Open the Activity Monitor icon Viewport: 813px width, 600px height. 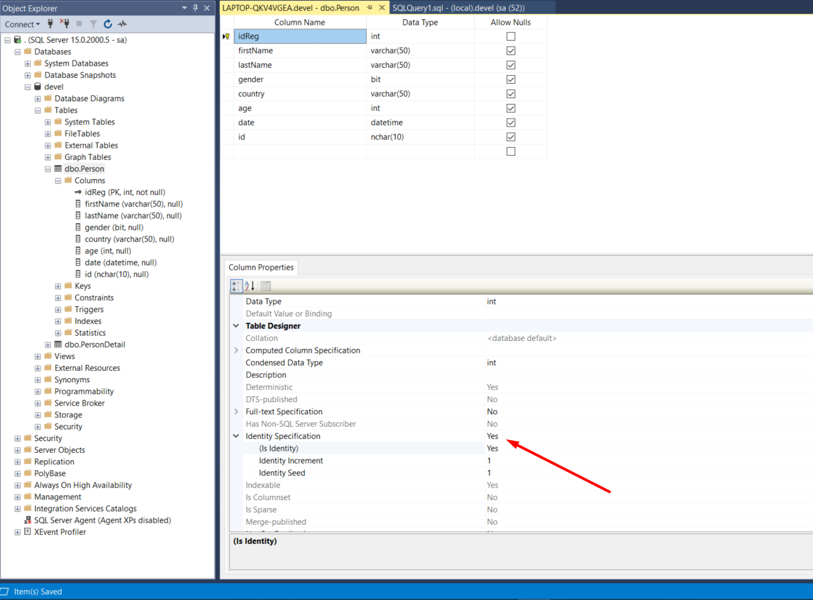pyautogui.click(x=123, y=24)
